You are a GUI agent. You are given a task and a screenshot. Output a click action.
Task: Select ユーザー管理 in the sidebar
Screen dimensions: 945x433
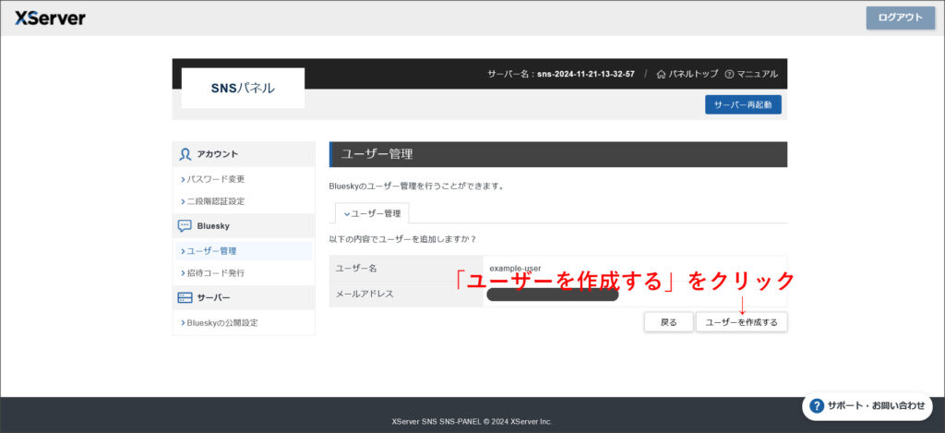(244, 251)
